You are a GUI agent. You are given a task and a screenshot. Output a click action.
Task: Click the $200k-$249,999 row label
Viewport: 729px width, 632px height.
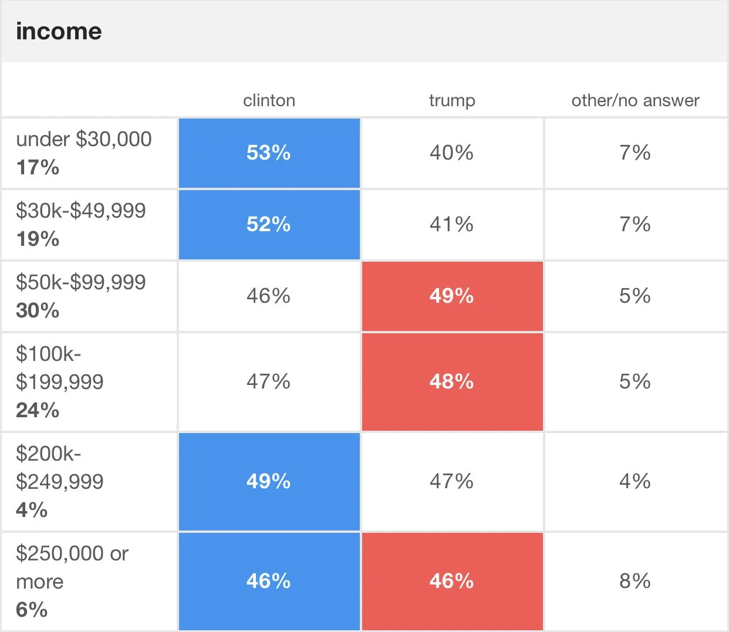coord(60,468)
